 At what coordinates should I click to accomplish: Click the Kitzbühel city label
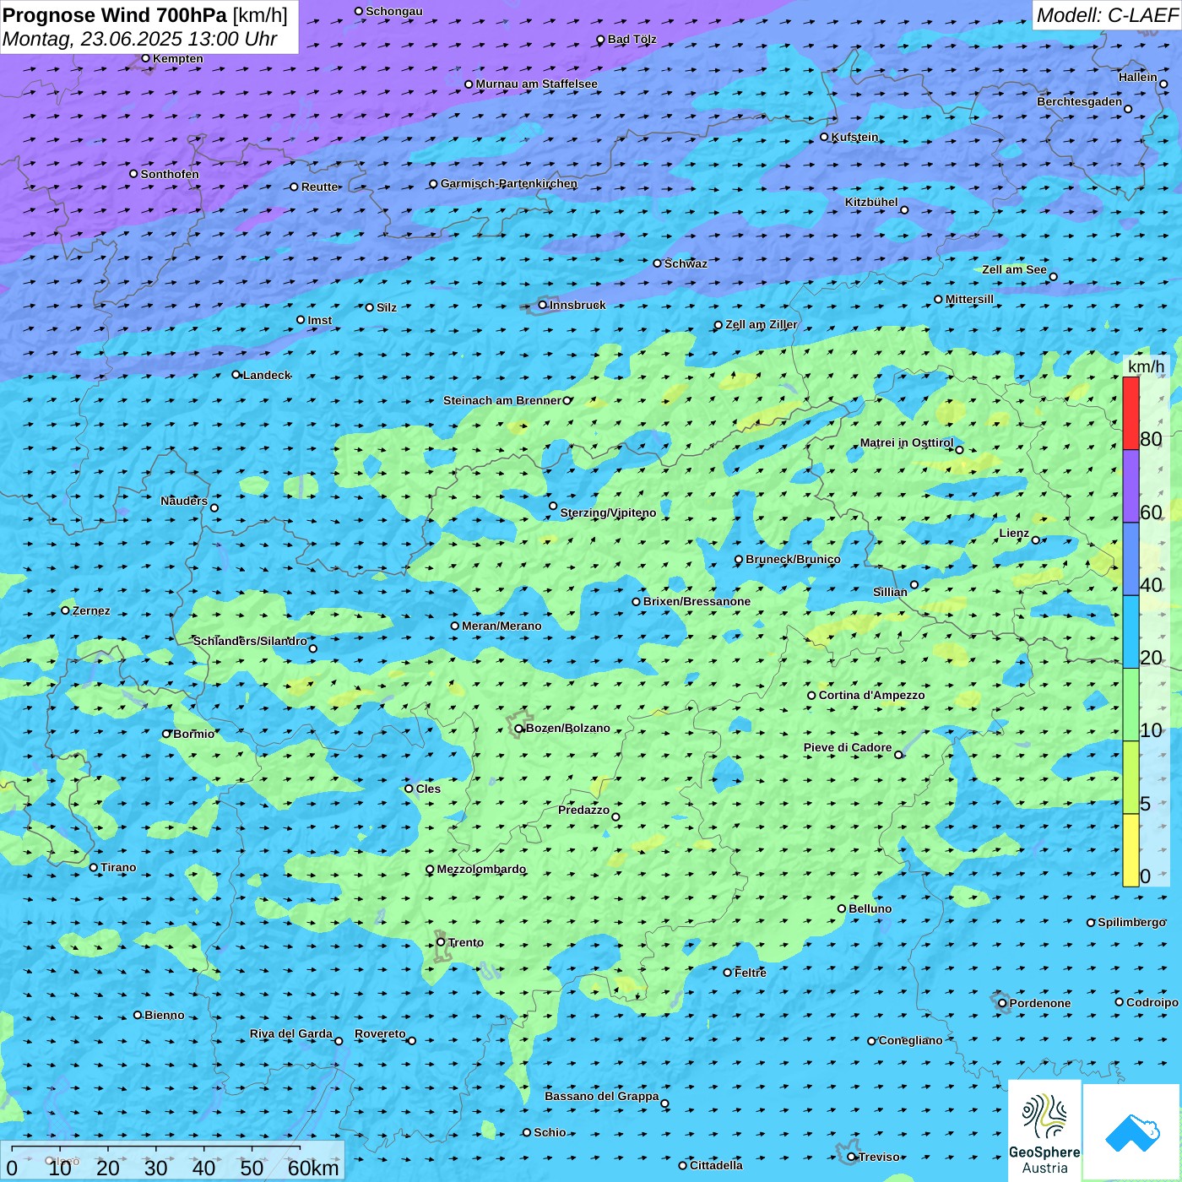(871, 202)
